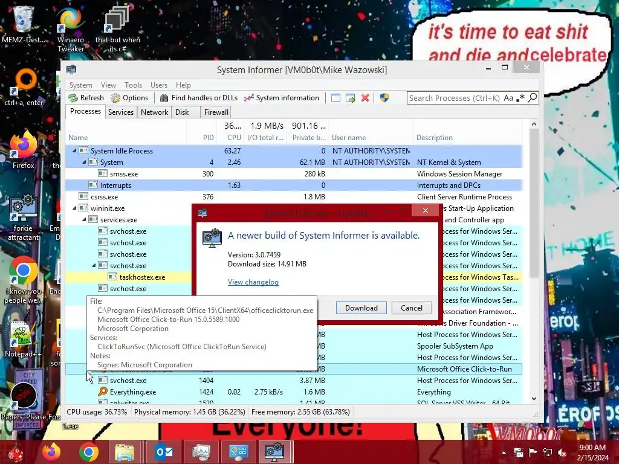Image resolution: width=619 pixels, height=464 pixels.
Task: Open Firefox from the taskbar
Action: pos(51,452)
